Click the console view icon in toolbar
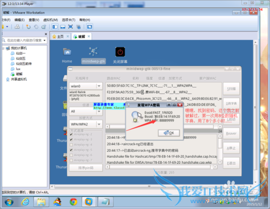This screenshot has width=270, height=209. [x=89, y=27]
